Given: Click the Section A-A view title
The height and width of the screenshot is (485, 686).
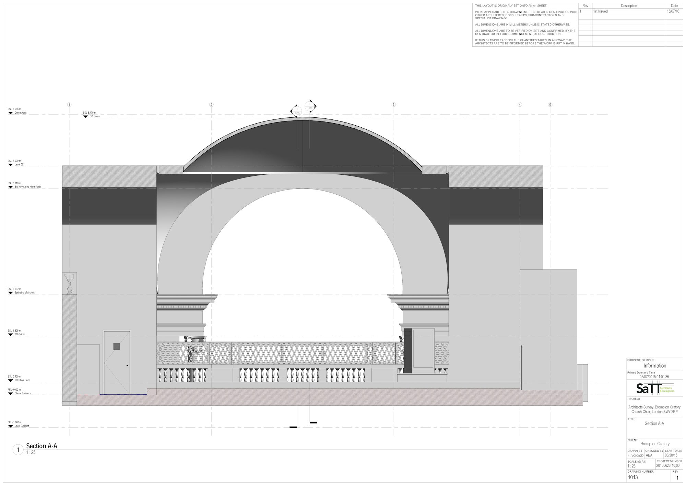Looking at the screenshot, I should (x=42, y=446).
